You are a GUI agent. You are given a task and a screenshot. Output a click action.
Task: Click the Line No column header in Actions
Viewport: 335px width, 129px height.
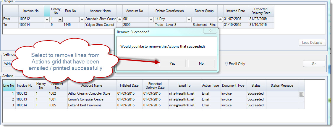[9, 86]
